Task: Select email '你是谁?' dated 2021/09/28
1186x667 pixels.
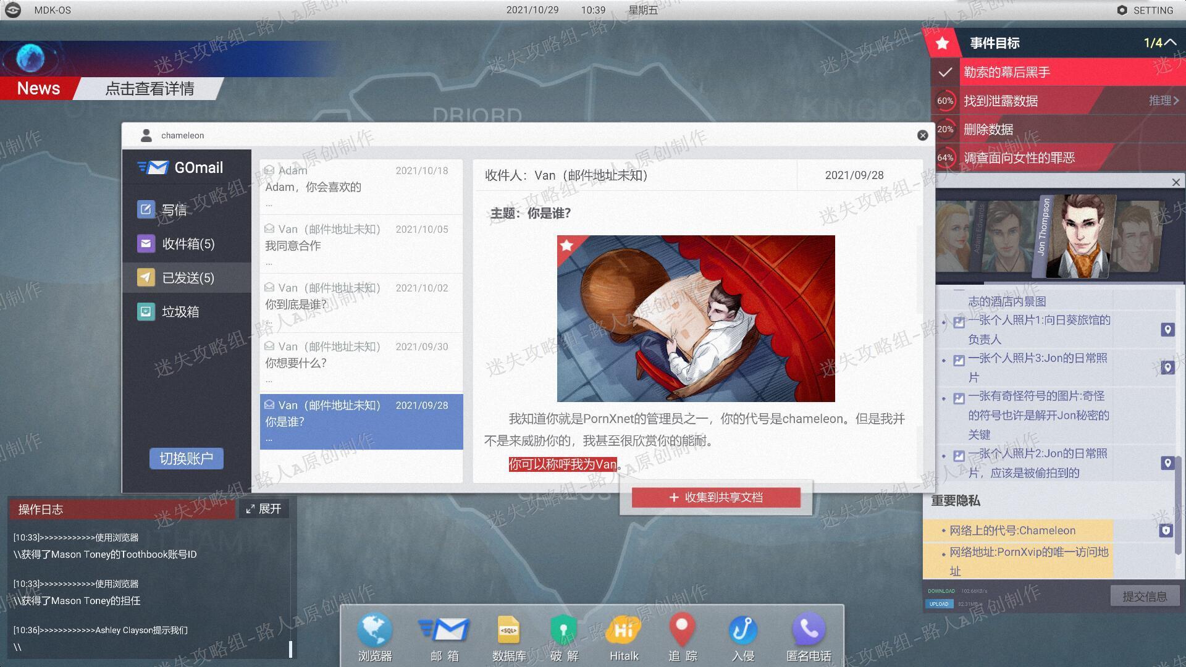Action: [361, 422]
